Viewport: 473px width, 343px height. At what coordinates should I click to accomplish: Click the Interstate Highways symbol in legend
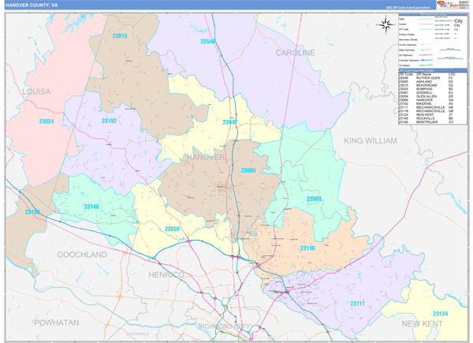click(x=424, y=58)
